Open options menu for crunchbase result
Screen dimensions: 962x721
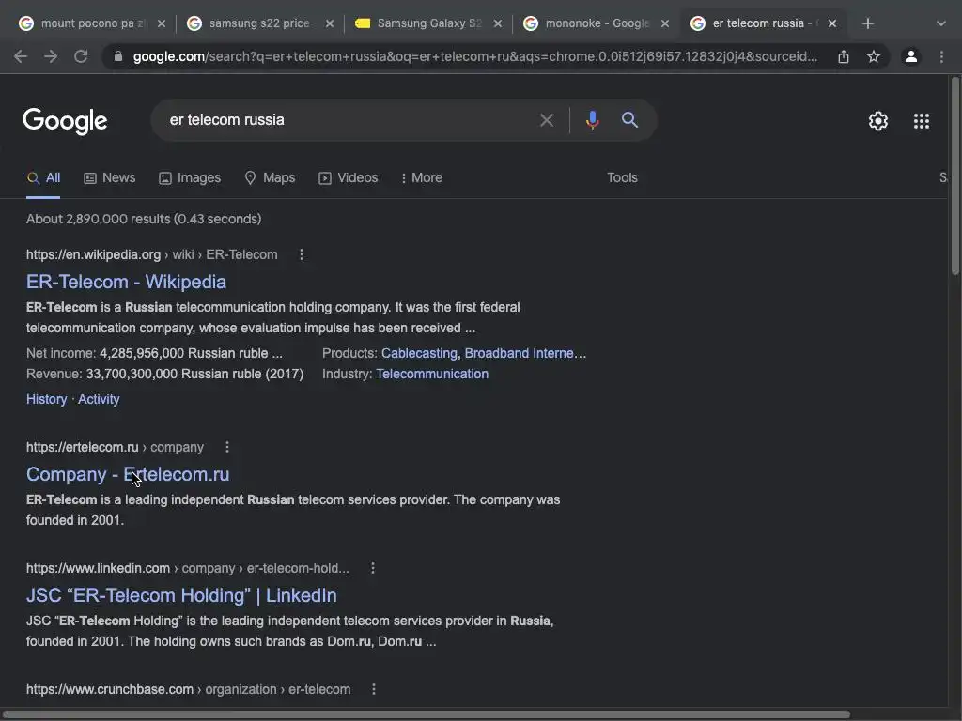coord(374,689)
